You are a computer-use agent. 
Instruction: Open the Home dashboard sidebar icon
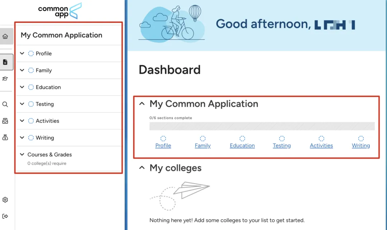coord(5,37)
